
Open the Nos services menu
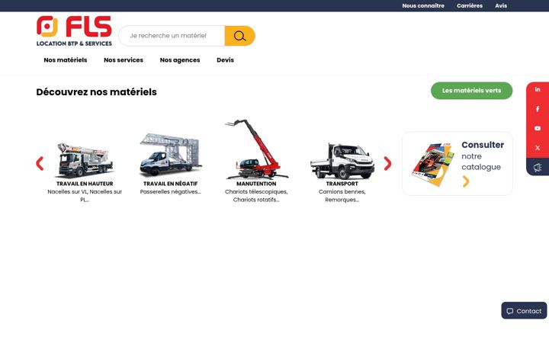click(124, 60)
